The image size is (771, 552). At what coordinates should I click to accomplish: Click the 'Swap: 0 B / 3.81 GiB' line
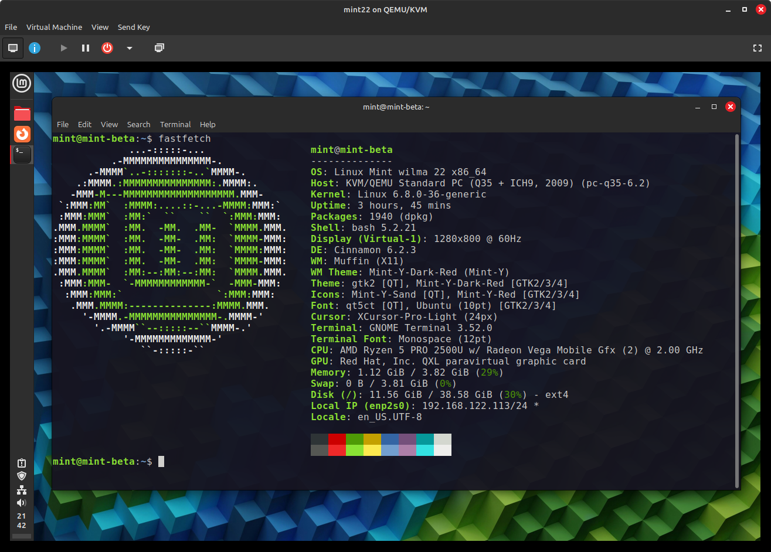coord(384,384)
